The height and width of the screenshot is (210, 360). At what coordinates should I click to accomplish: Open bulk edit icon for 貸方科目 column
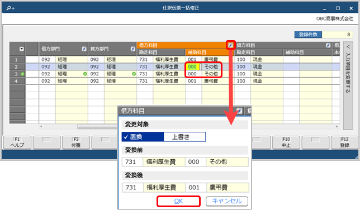pos(328,45)
